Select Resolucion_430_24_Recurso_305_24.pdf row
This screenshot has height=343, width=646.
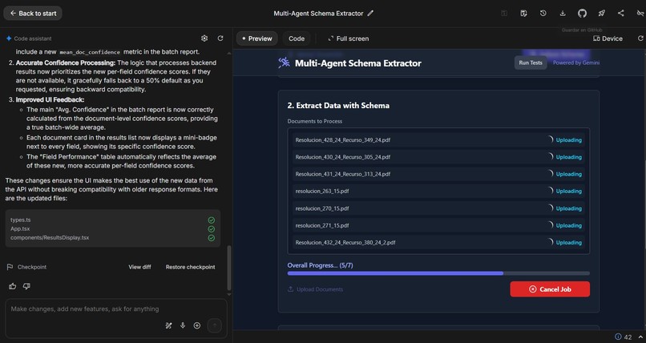(x=438, y=157)
